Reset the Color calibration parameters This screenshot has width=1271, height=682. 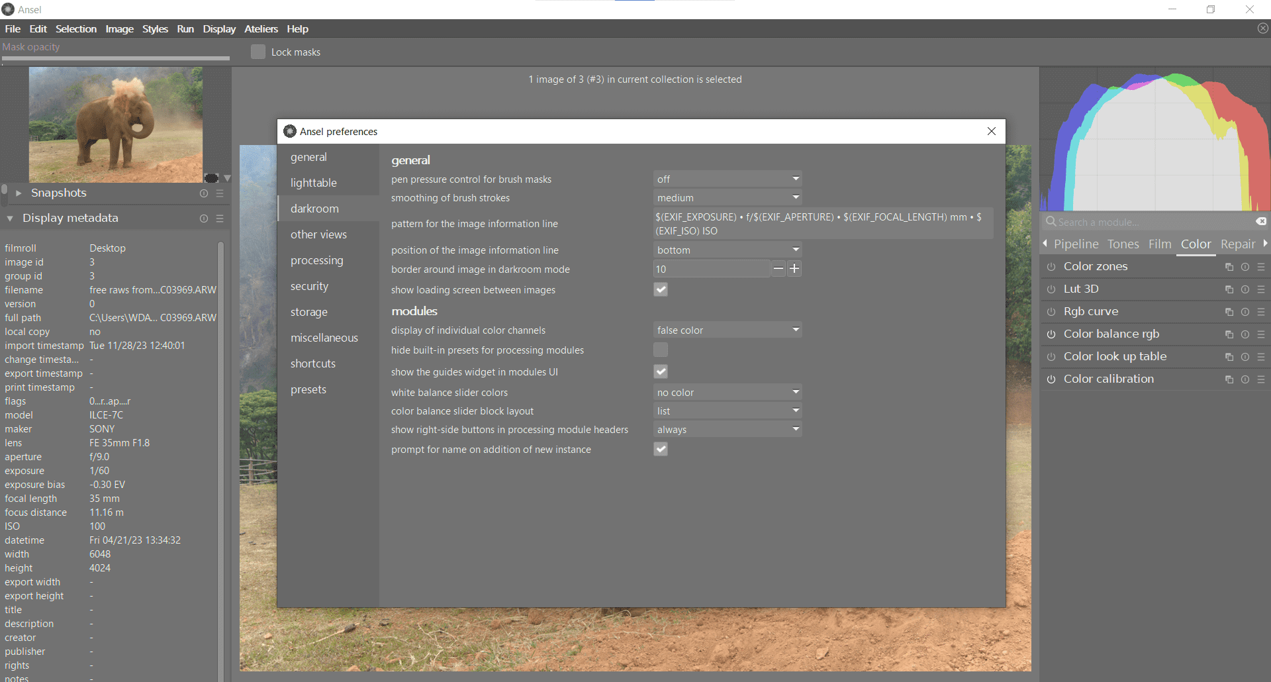point(1245,379)
